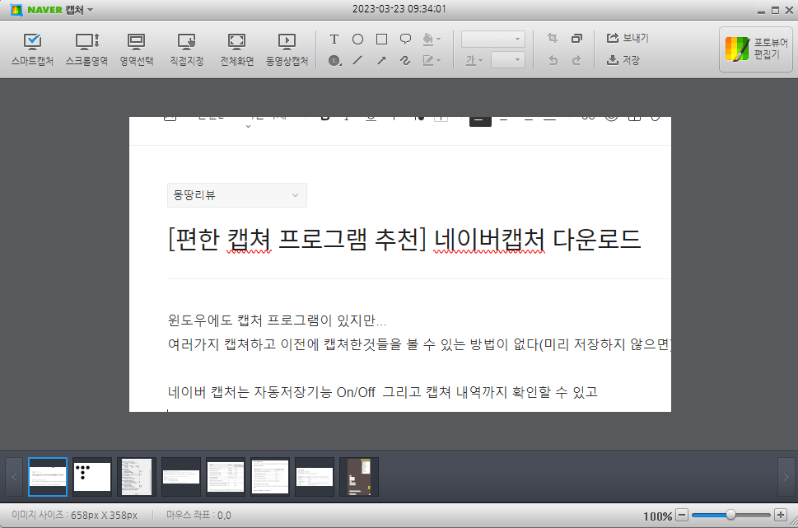Screen dimensions: 798x528
Task: Move the thumbnail strip right with arrow
Action: pyautogui.click(x=786, y=477)
